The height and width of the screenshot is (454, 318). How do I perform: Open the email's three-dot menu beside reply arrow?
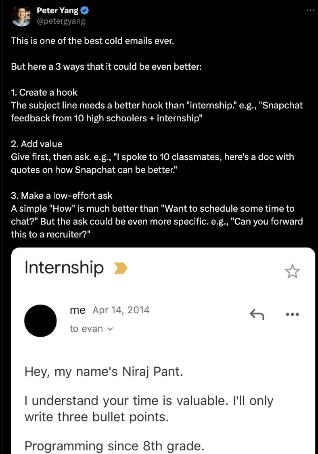292,314
